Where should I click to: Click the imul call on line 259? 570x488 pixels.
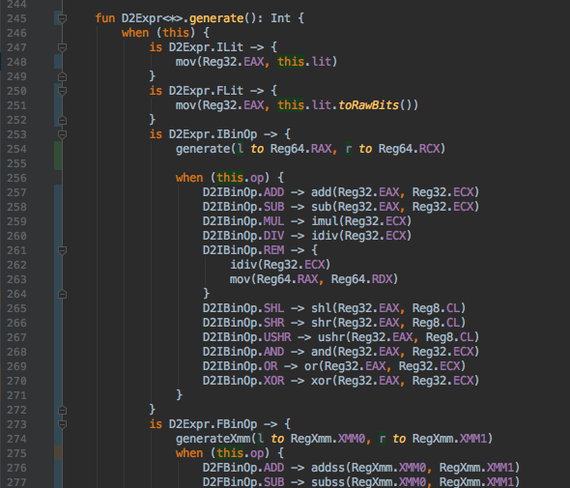click(x=325, y=221)
